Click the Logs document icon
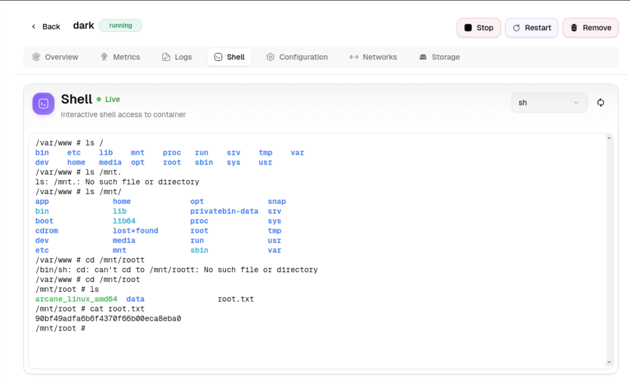Viewport: 630px width, 384px height. pos(166,57)
